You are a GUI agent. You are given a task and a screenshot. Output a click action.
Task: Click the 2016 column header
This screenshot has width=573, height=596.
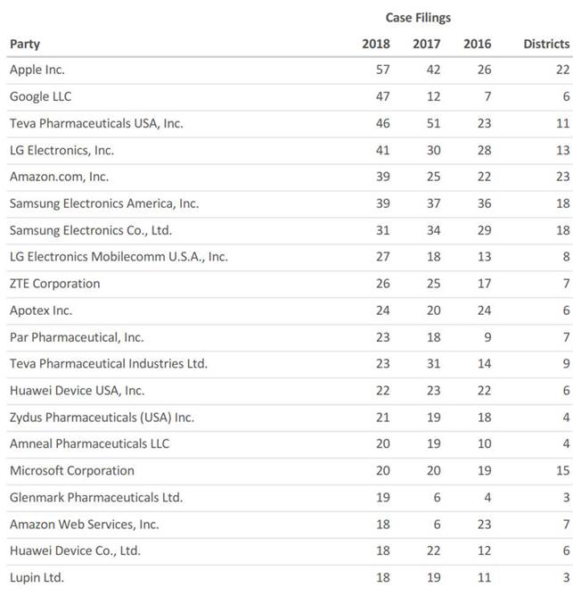tap(478, 44)
